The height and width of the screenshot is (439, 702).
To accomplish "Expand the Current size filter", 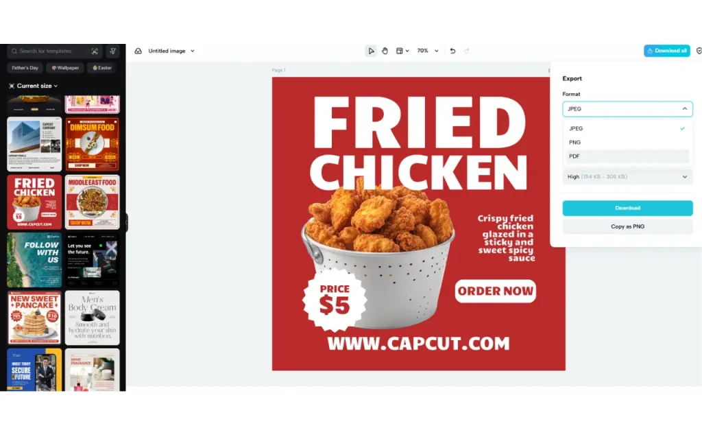I will click(33, 86).
